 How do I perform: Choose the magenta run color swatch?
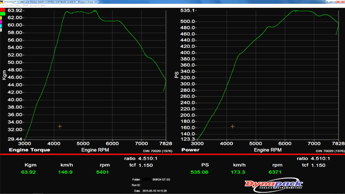tap(1, 22)
